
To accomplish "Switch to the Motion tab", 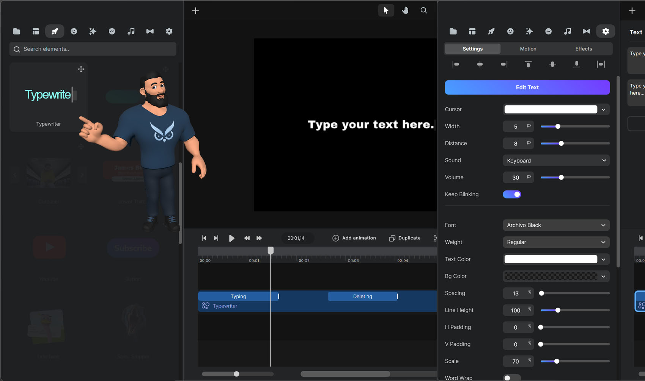I will [528, 49].
